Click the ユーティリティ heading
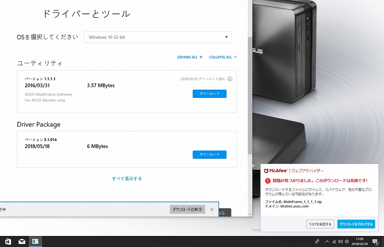 coord(39,63)
